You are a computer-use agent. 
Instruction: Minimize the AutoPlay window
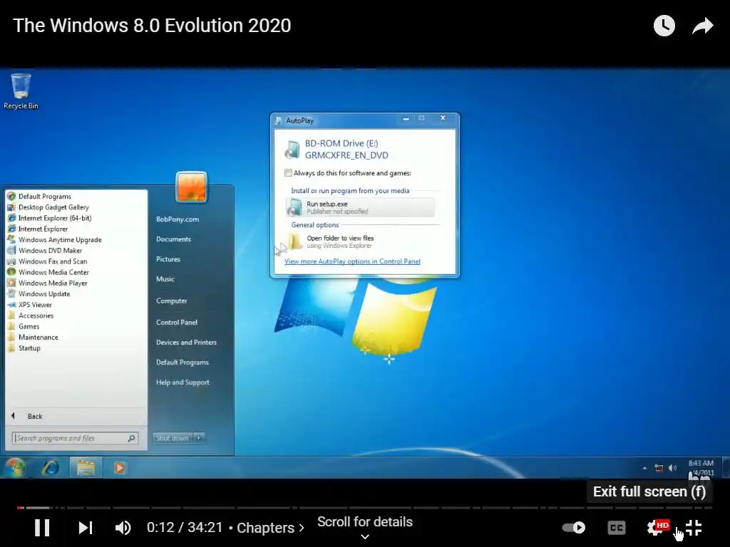point(406,119)
